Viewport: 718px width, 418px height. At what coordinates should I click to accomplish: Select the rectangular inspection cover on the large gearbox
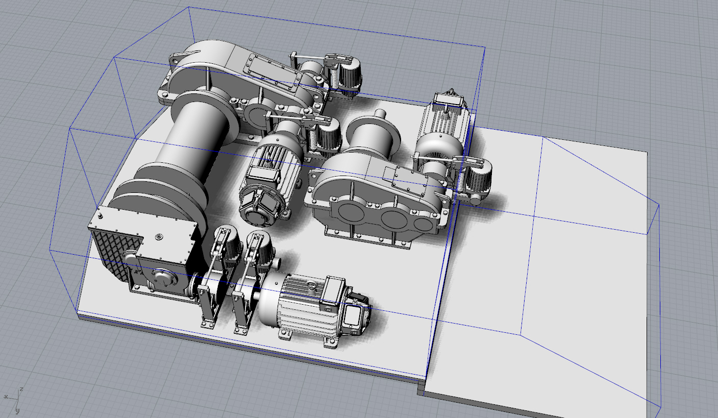click(x=270, y=71)
